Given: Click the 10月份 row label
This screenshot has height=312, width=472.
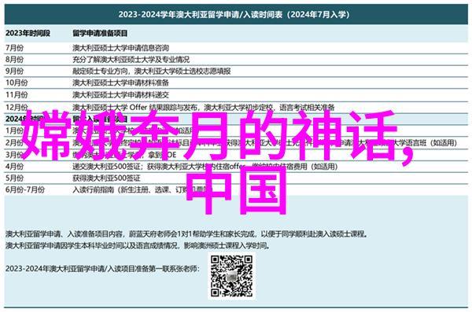Looking at the screenshot, I should 17,83.
